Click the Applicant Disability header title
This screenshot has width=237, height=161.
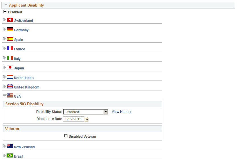(x=26, y=5)
